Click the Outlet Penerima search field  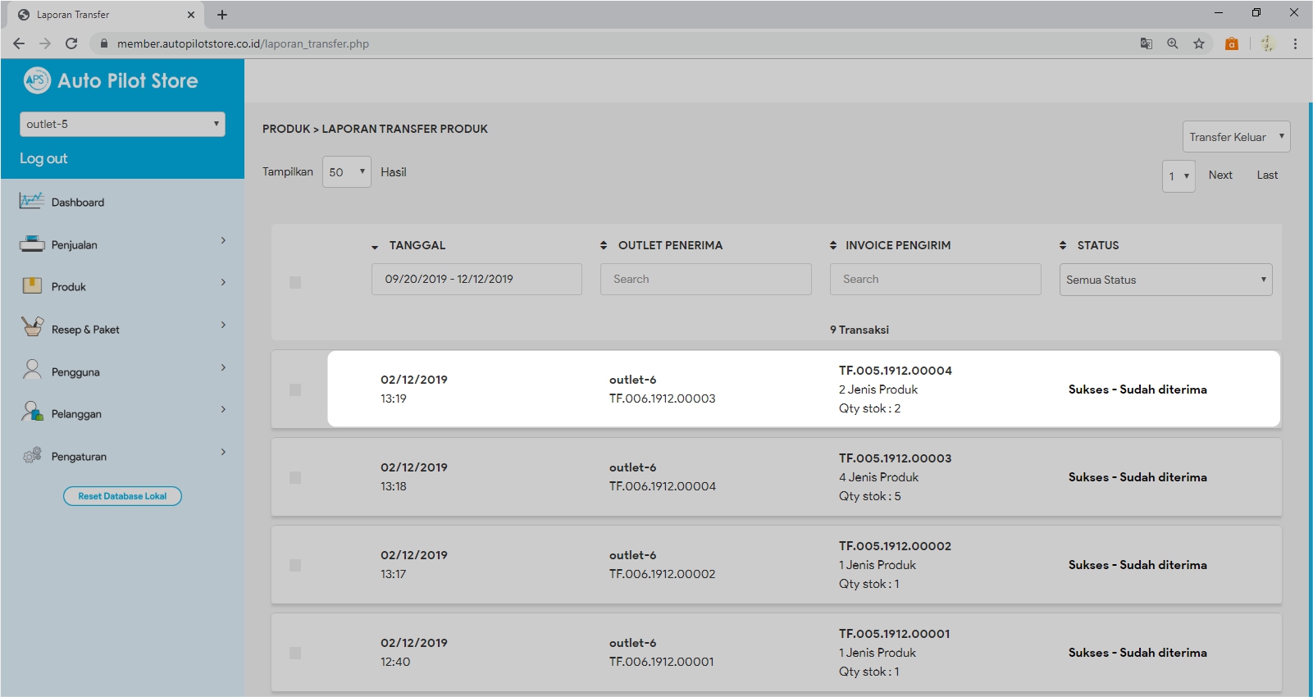coord(705,279)
